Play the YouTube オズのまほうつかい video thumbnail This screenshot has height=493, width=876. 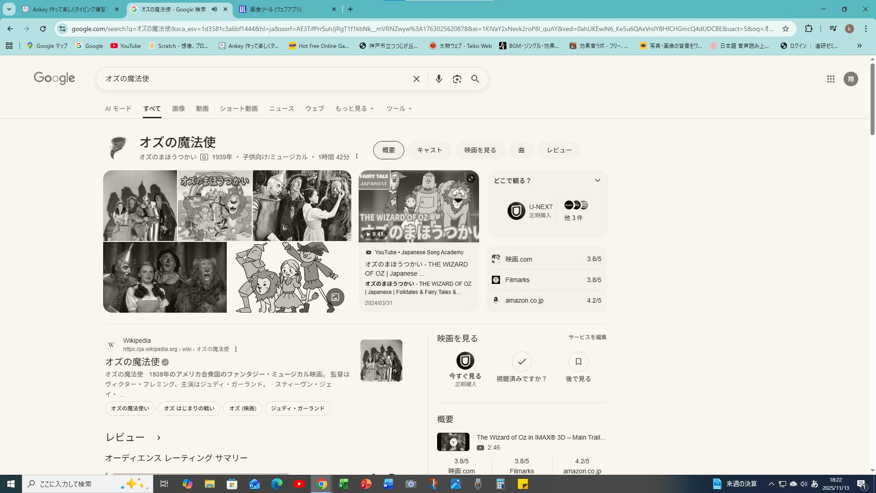(x=418, y=206)
